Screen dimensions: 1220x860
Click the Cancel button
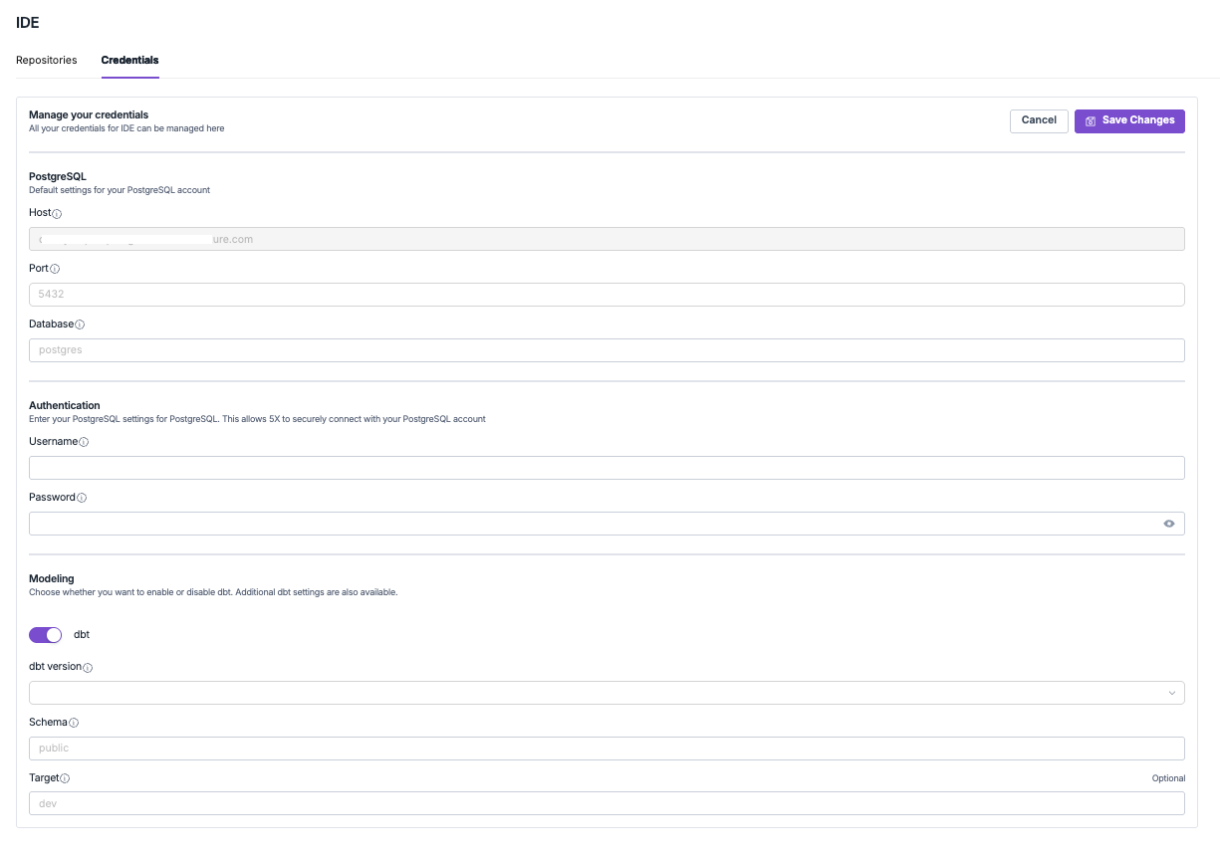(1039, 120)
